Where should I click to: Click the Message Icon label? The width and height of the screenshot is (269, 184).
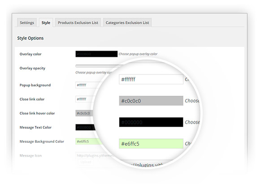pos(30,155)
